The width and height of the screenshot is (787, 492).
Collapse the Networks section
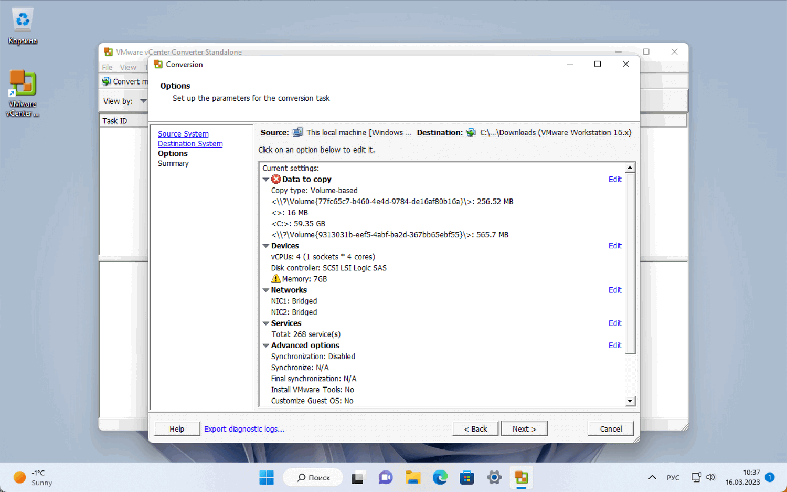(x=266, y=290)
